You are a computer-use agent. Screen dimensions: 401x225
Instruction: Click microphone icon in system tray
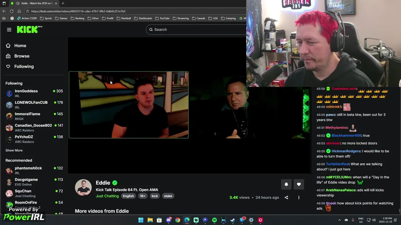[x=353, y=220]
